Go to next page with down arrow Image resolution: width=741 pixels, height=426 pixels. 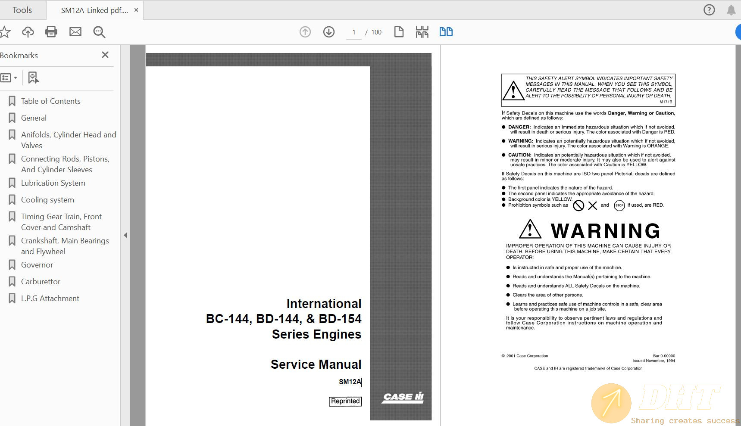point(329,32)
